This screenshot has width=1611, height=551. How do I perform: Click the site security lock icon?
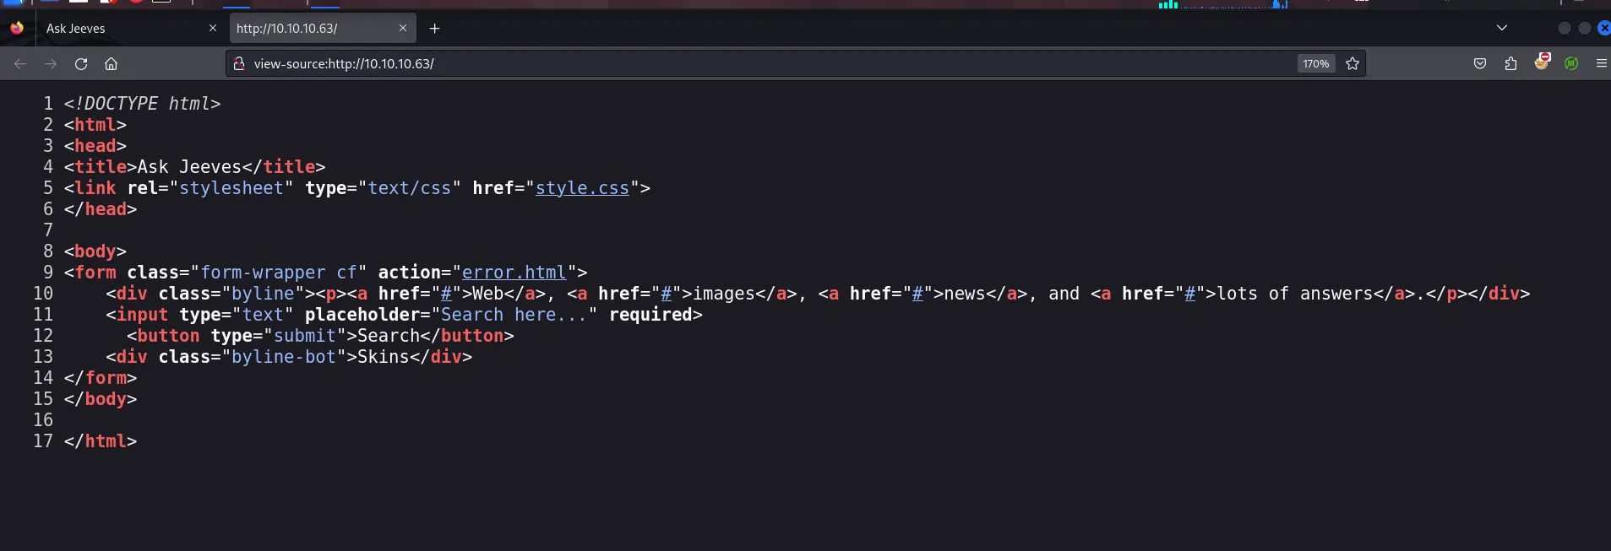(239, 63)
